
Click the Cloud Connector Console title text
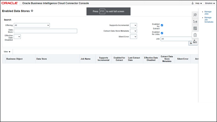(x=55, y=3)
